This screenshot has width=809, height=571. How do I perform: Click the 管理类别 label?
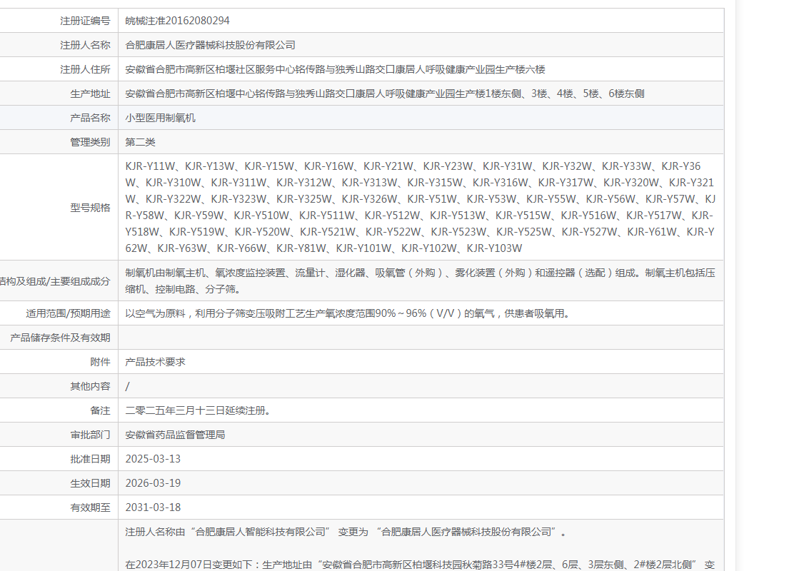pyautogui.click(x=90, y=142)
